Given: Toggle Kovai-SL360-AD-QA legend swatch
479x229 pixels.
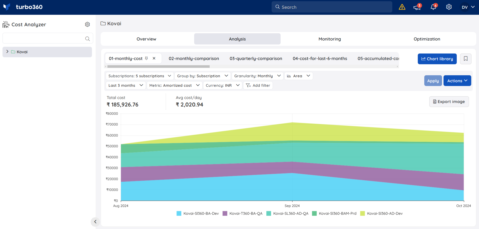Looking at the screenshot, I should 269,213.
